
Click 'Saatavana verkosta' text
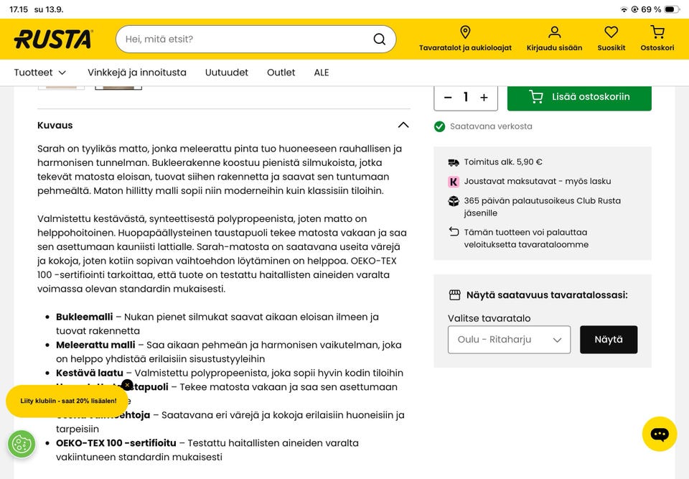[491, 126]
